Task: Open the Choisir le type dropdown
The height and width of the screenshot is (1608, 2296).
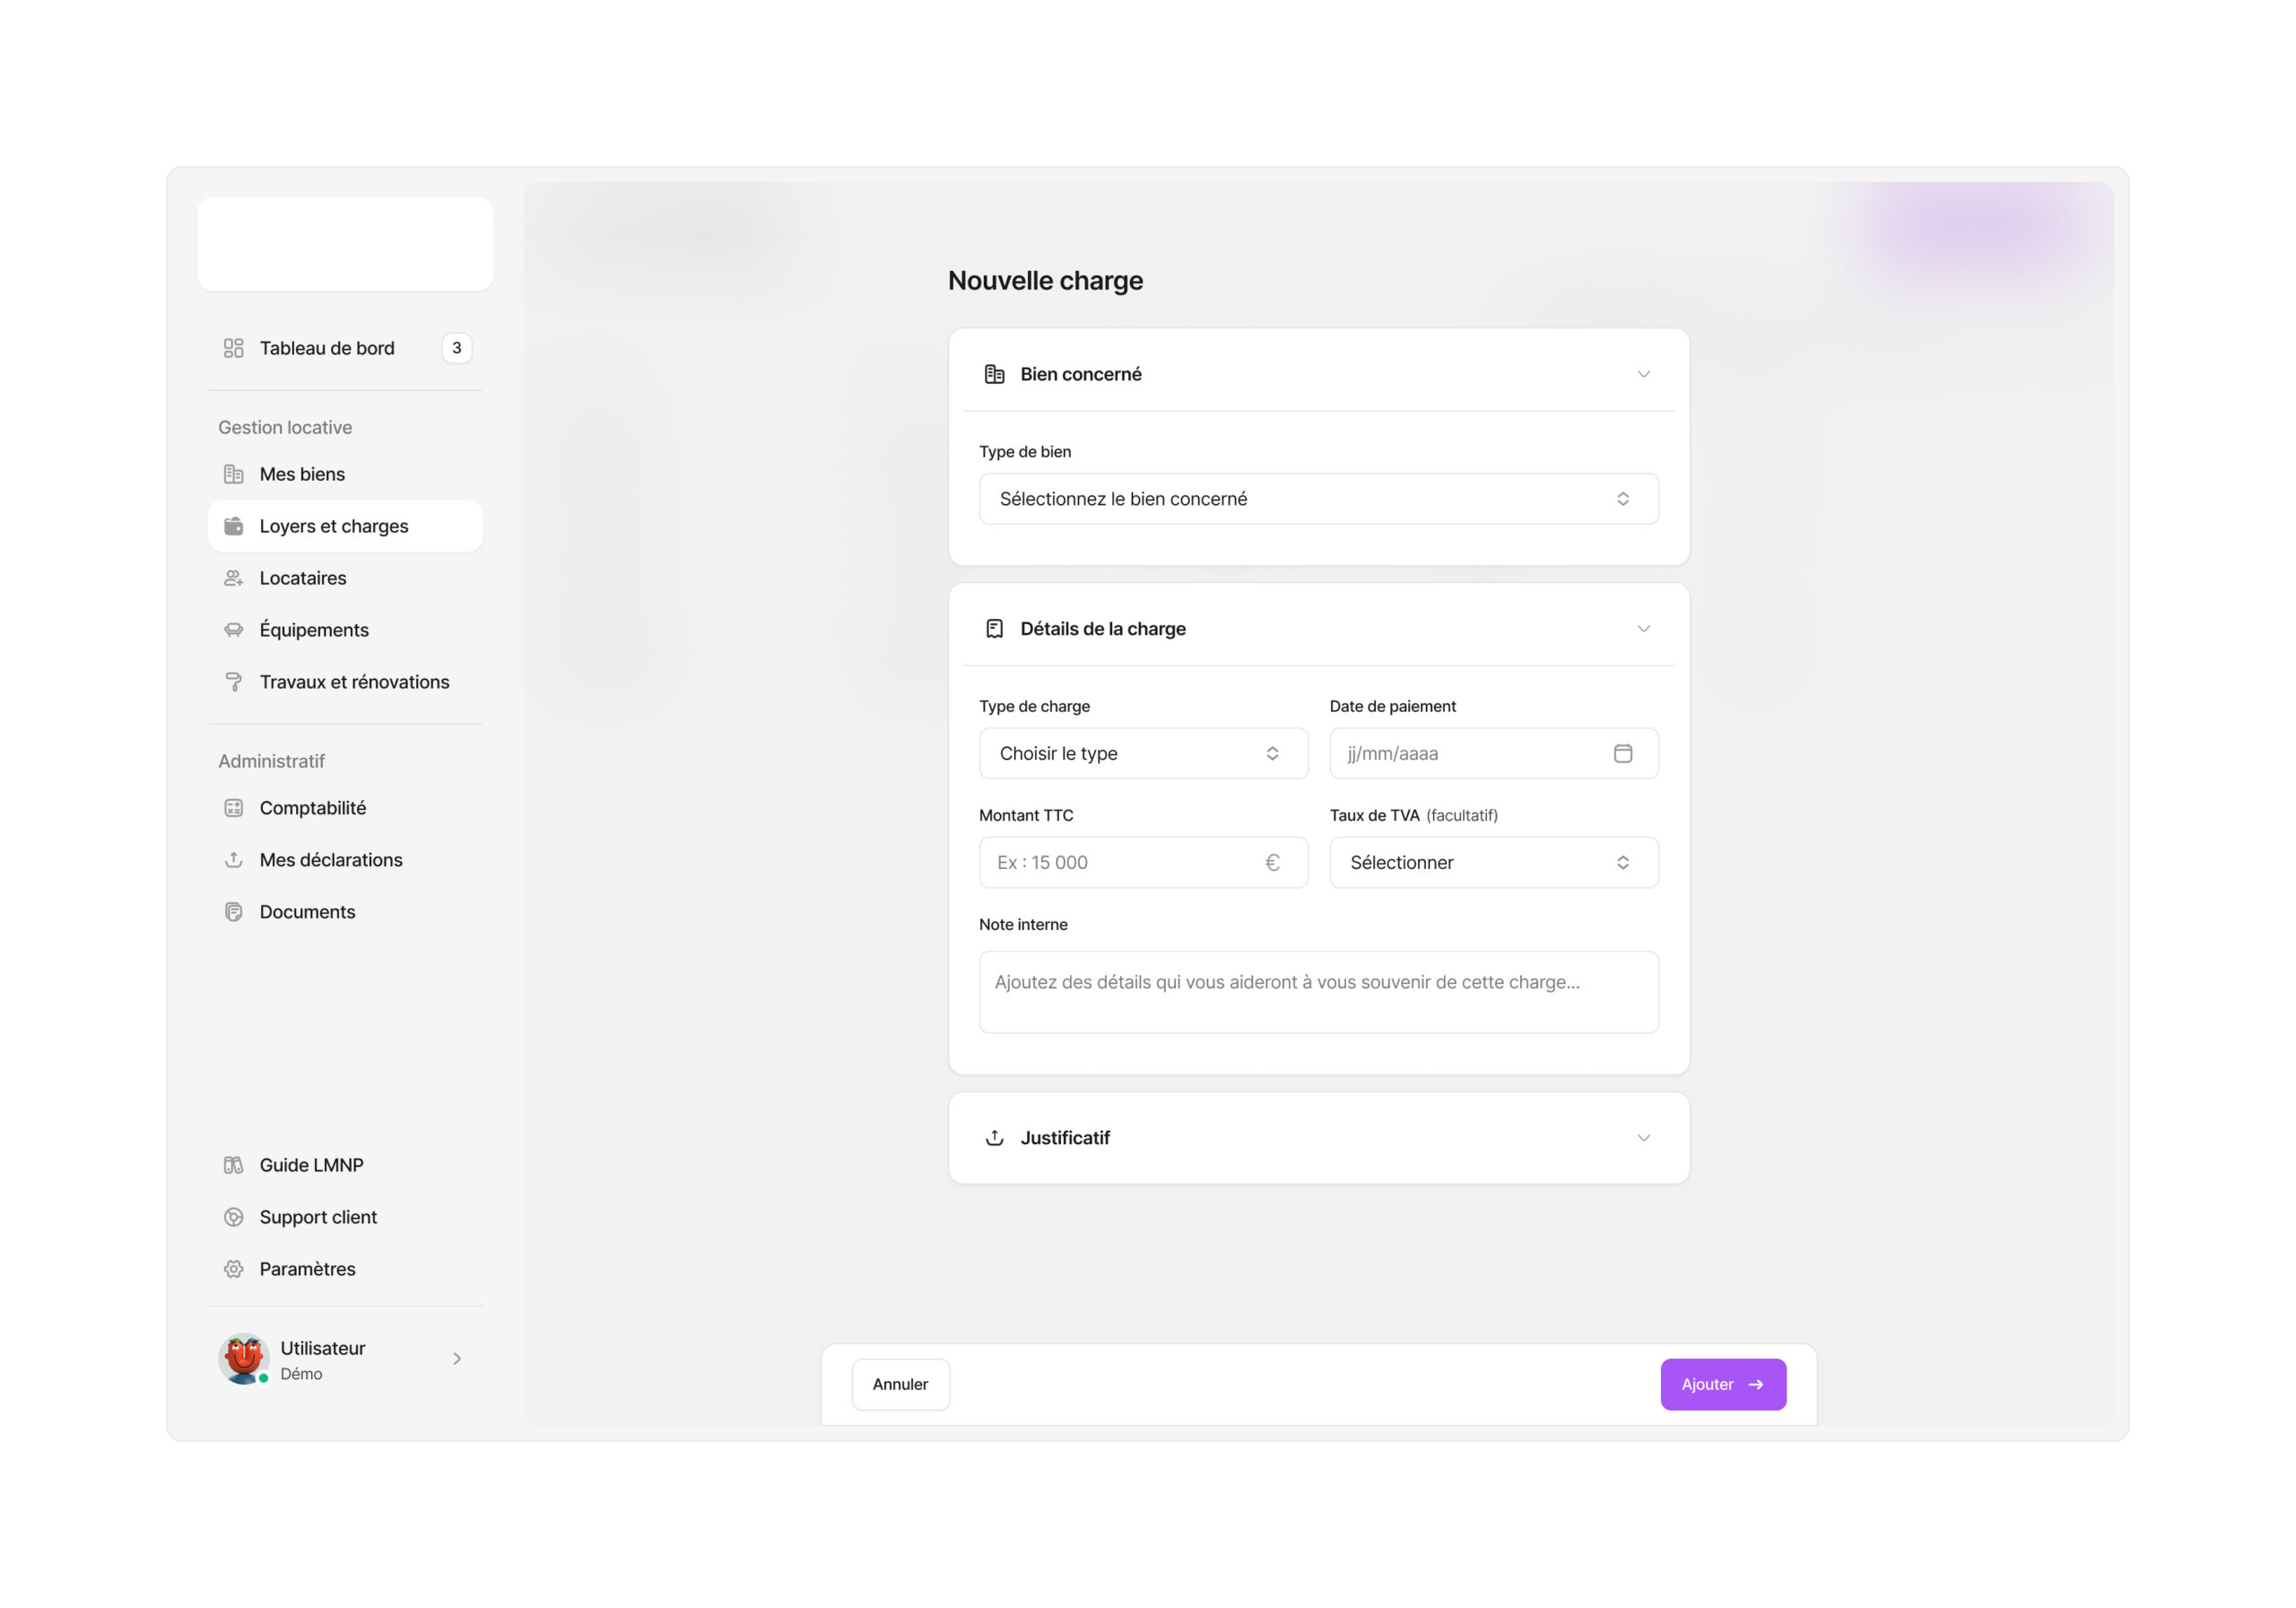Action: tap(1142, 753)
